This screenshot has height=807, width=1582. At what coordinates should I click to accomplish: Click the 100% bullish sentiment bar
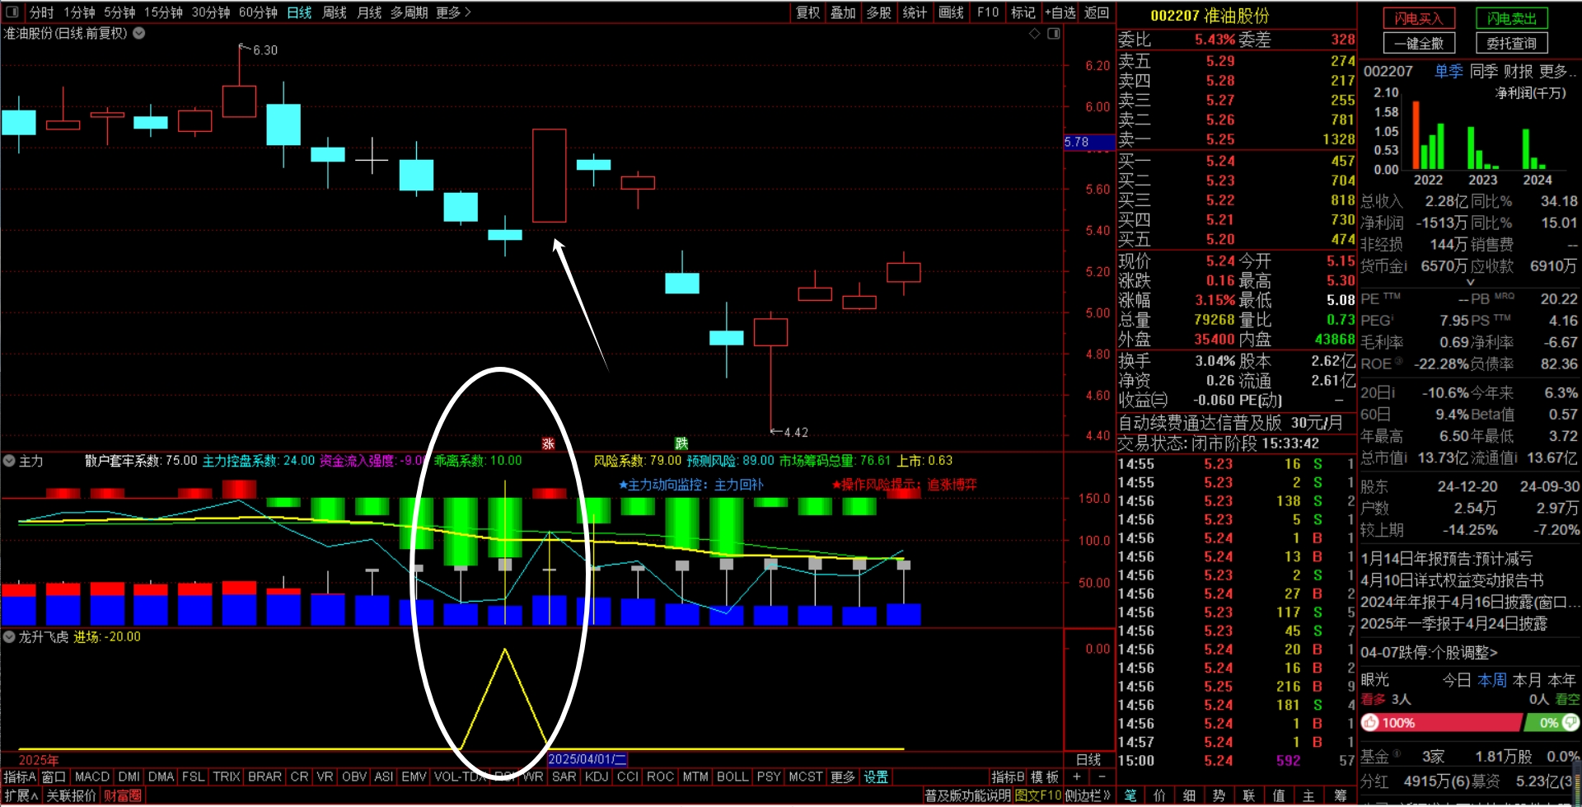(1441, 723)
